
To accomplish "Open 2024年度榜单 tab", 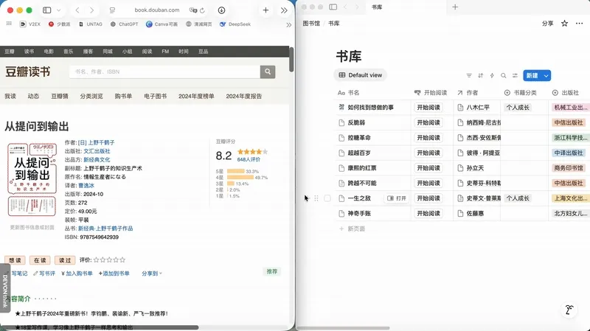I will point(196,97).
